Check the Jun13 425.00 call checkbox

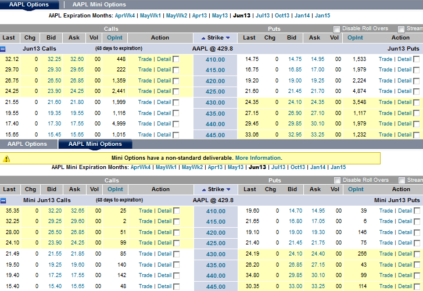176,91
